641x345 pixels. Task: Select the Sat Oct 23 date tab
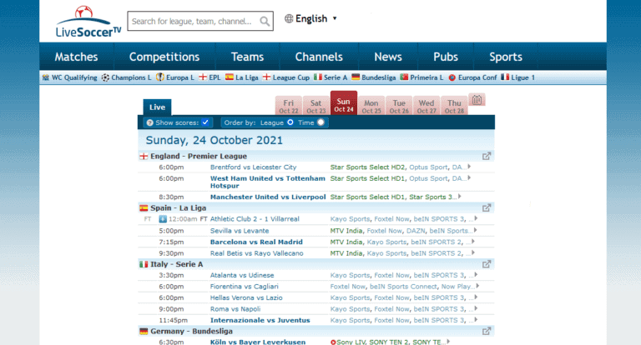click(x=316, y=106)
